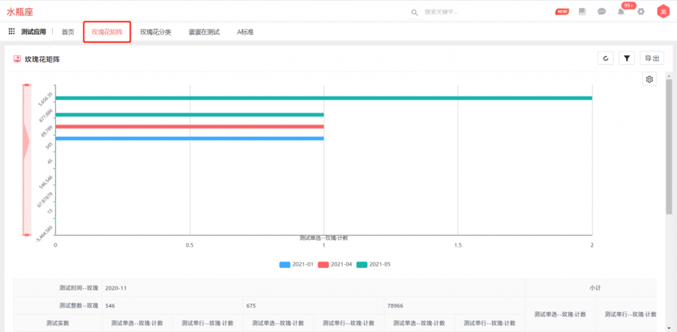Open the filter funnel button
This screenshot has height=332, width=677.
tap(627, 58)
